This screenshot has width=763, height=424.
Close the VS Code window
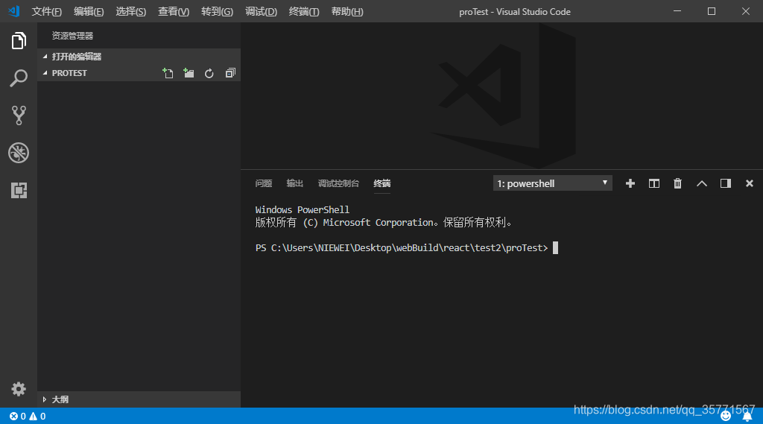pos(745,11)
